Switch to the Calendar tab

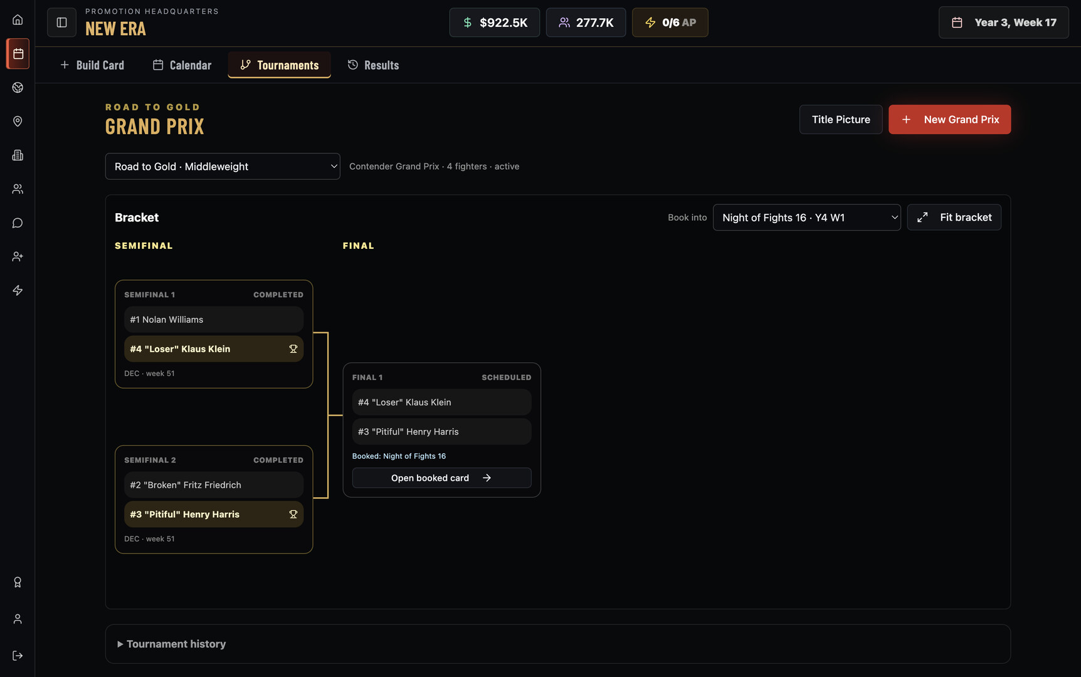(182, 65)
